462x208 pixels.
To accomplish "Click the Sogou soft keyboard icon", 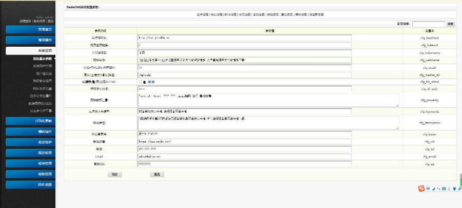I will pyautogui.click(x=444, y=189).
